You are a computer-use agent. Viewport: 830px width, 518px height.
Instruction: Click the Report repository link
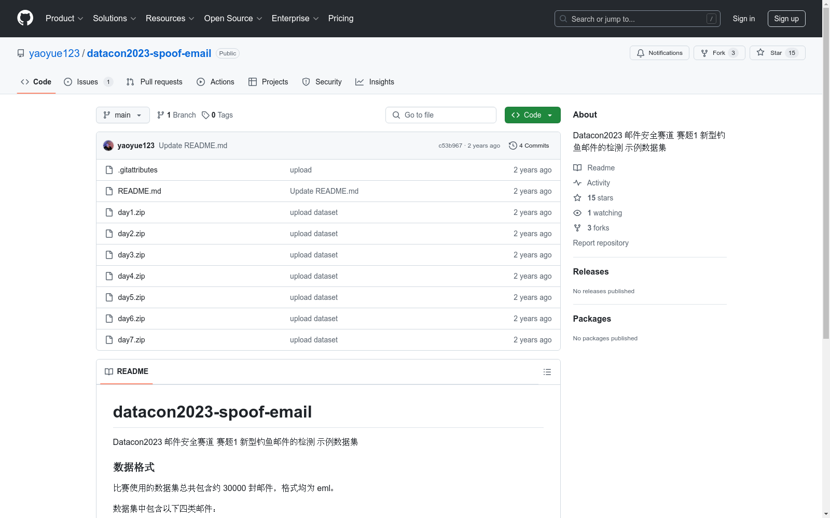coord(601,243)
